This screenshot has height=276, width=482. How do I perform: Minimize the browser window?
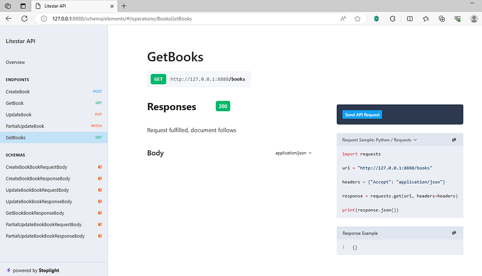(x=472, y=3)
